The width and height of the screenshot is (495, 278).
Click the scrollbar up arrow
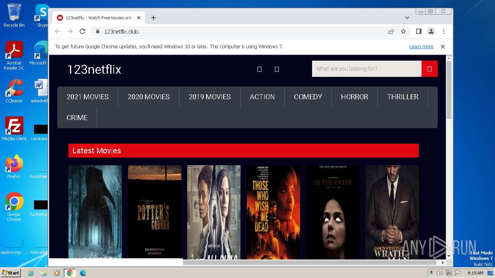449,58
